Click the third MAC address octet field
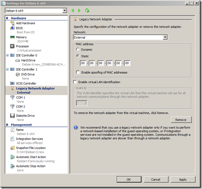The image size is (202, 189). pos(100,63)
